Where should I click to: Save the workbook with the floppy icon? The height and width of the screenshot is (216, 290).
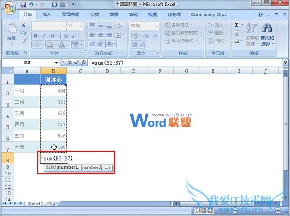pyautogui.click(x=23, y=5)
